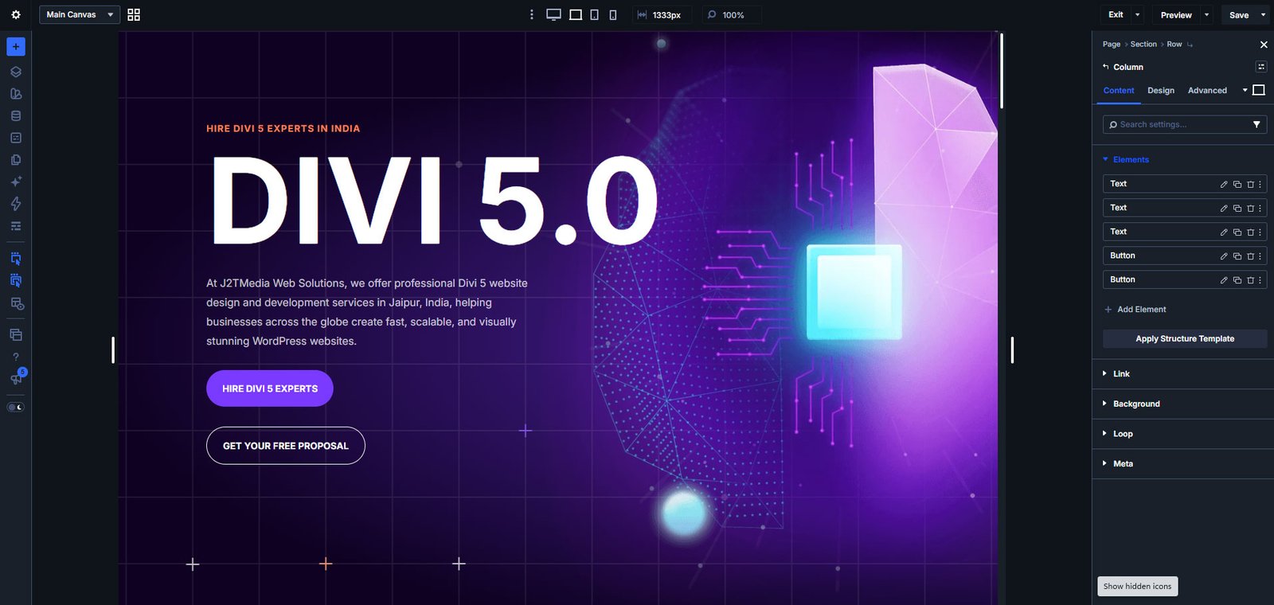This screenshot has width=1274, height=605.
Task: Open the dropdown arrow next to Save
Action: click(x=1263, y=14)
